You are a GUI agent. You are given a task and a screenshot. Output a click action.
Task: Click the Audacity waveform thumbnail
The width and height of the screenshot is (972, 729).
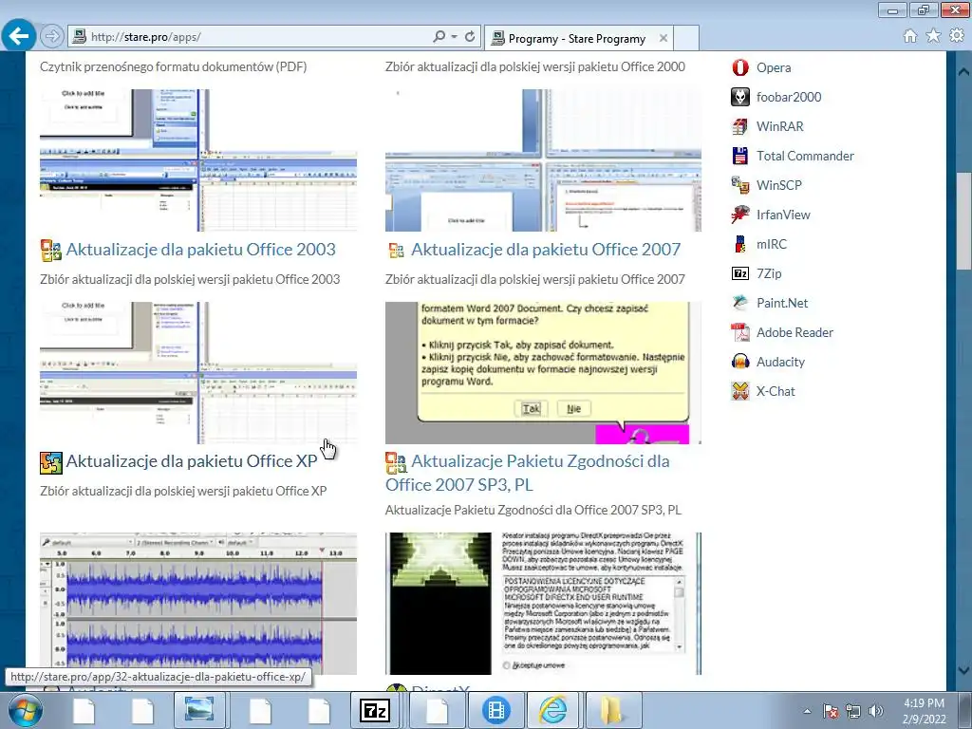coord(198,603)
